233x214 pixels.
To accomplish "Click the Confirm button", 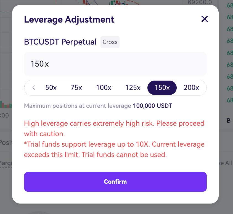I will tap(115, 182).
